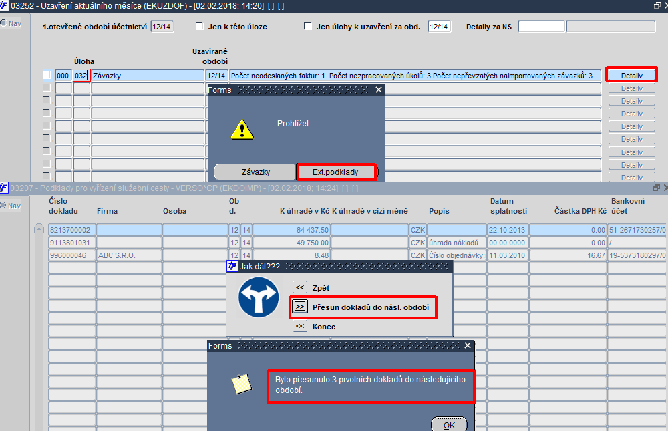
Task: Select the Zpět option in the Jak dál dialog
Action: (x=321, y=288)
